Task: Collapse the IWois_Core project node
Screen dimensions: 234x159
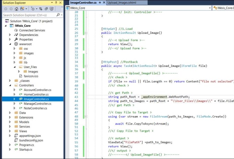Action: coord(6,26)
